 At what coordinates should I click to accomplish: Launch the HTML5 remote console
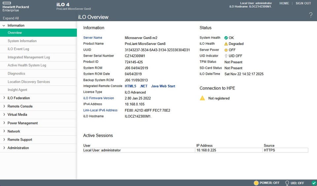pyautogui.click(x=130, y=86)
